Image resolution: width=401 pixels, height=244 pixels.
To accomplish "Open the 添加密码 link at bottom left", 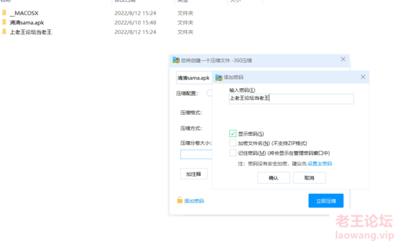I will coord(194,201).
